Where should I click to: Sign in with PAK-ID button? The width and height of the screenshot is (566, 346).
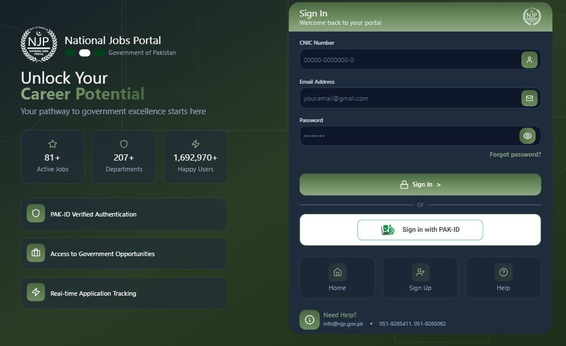pyautogui.click(x=420, y=230)
